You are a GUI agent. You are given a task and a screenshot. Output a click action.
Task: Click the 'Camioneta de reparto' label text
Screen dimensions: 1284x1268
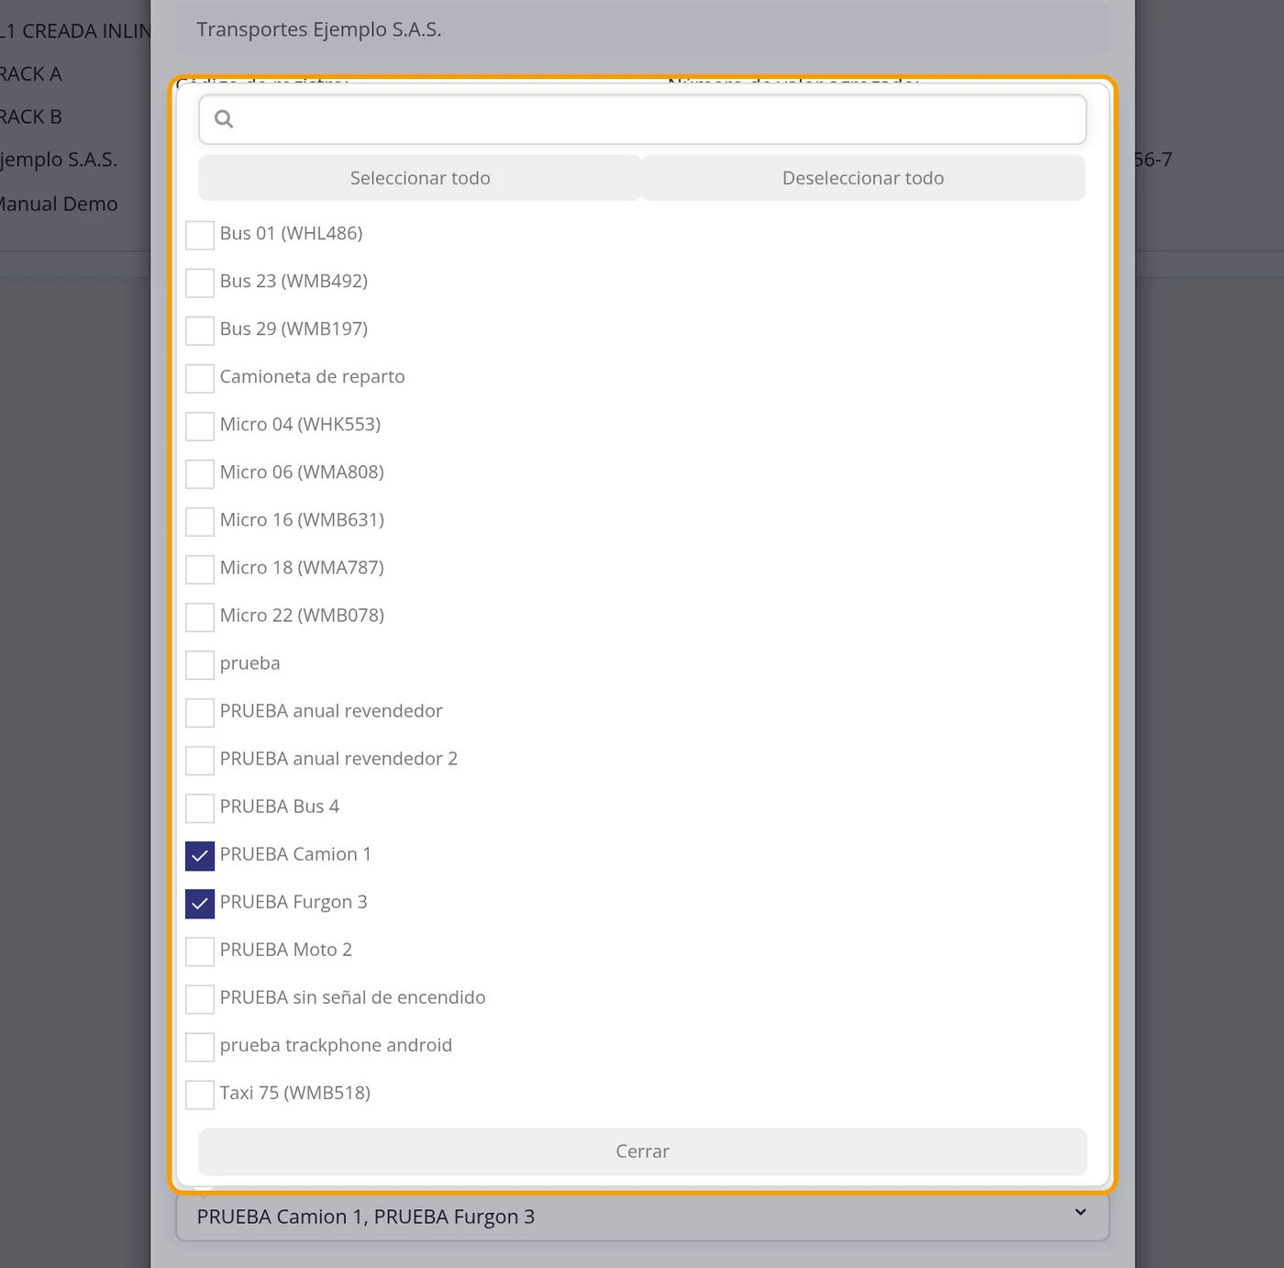click(312, 376)
